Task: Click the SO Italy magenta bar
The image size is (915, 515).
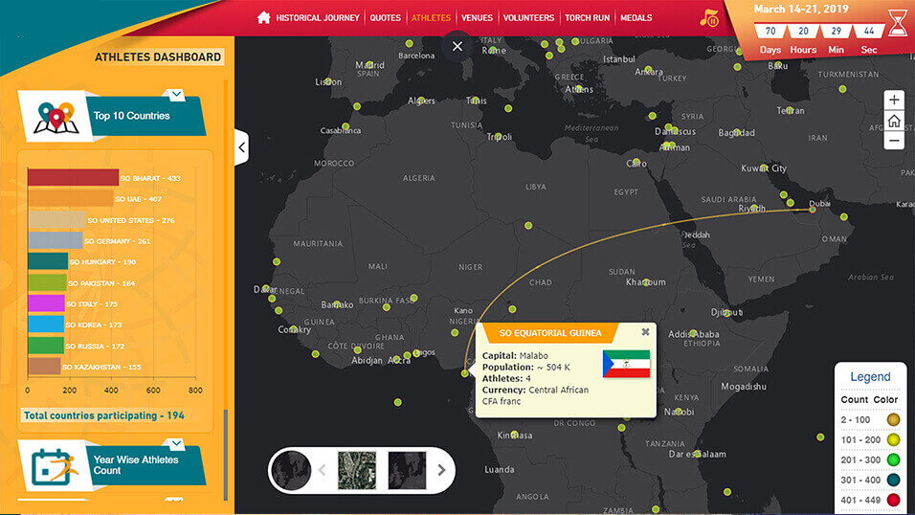Action: [x=47, y=303]
